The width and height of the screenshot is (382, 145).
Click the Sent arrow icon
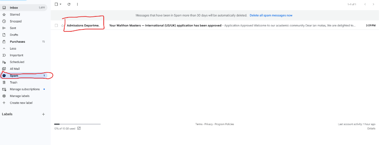[x=4, y=28]
